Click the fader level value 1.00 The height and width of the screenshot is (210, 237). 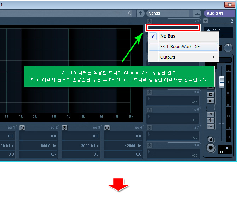223,152
